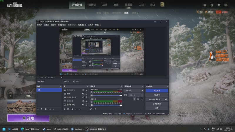Move source up in Sources toolbar
This screenshot has height=132, width=235.
click(76, 109)
